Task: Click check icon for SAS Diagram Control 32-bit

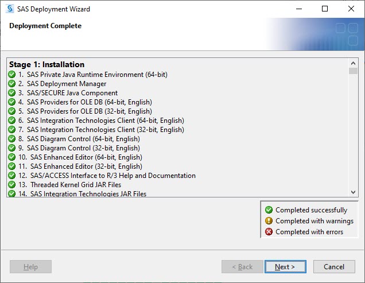Action: [11, 148]
